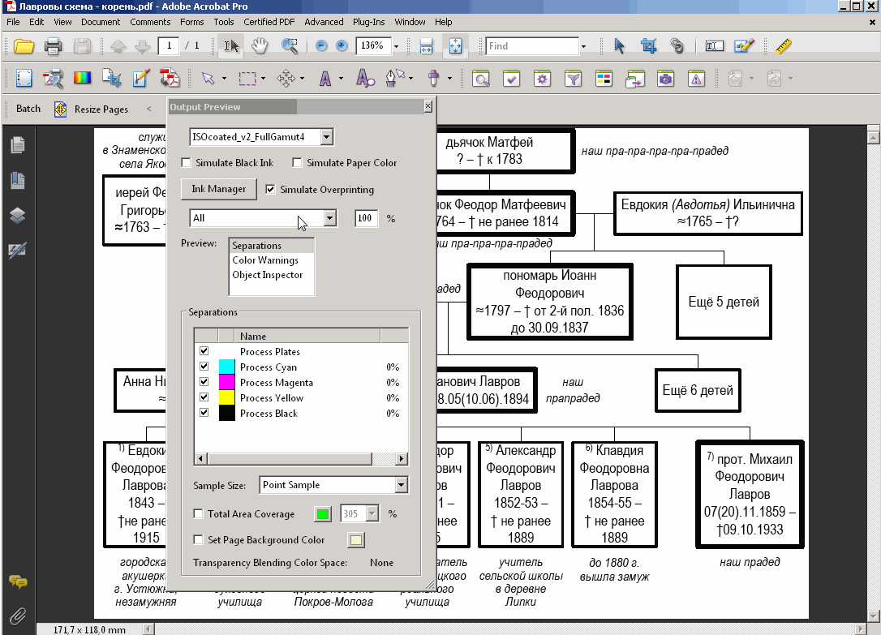The height and width of the screenshot is (635, 881).
Task: Enable Total Area Coverage checkbox
Action: (200, 514)
